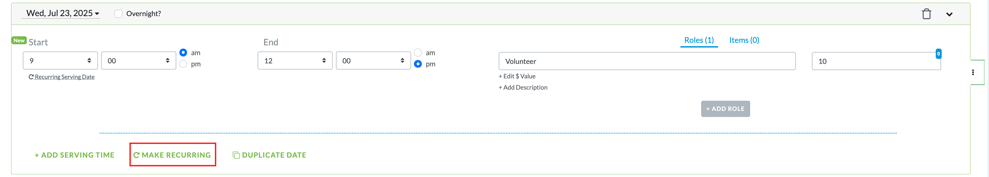The image size is (989, 177).
Task: Open the Wed, Jul 23, 2025 date dropdown
Action: click(x=63, y=13)
